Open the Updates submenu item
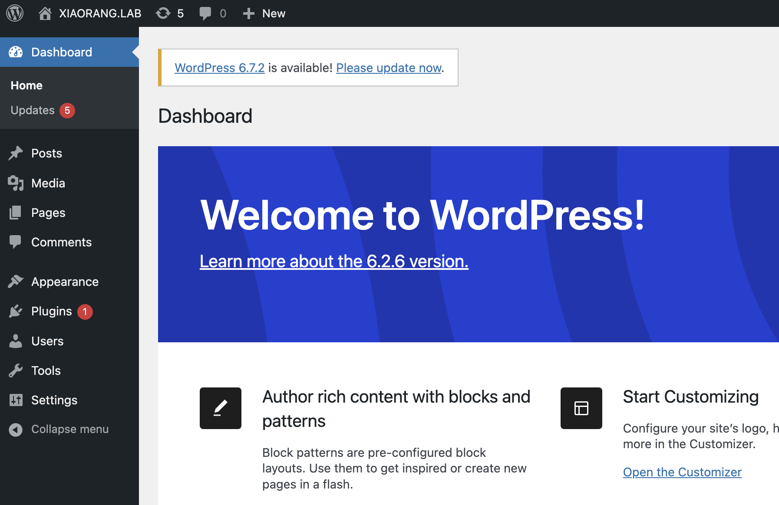The width and height of the screenshot is (779, 505). (x=33, y=110)
